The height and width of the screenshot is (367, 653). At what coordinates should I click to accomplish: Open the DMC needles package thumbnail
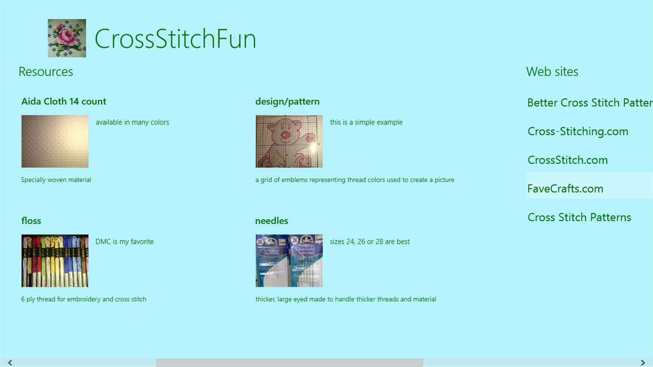click(x=289, y=261)
